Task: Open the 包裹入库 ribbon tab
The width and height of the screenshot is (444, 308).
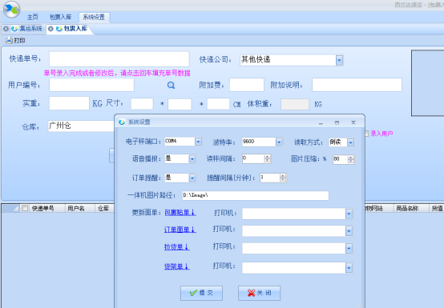Action: pos(60,17)
